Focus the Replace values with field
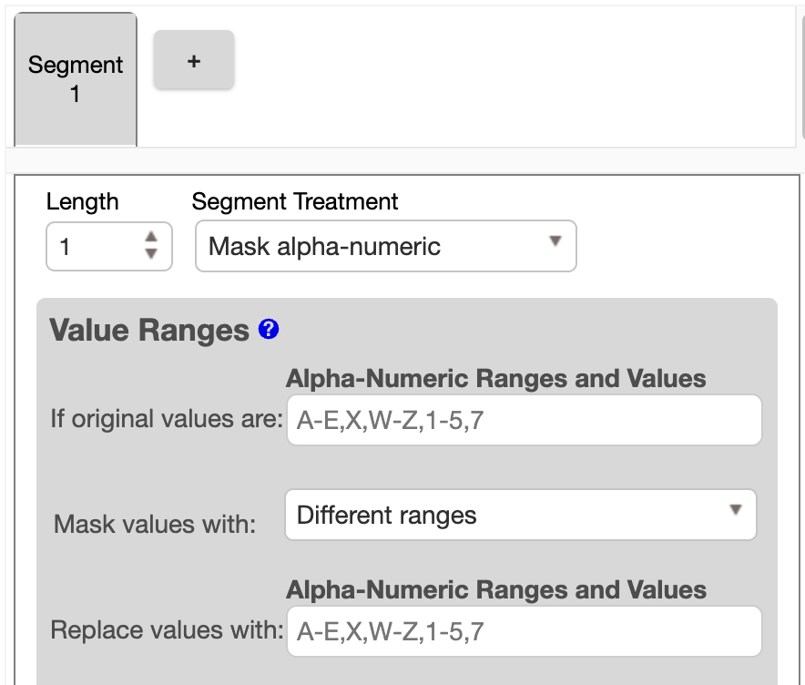805x685 pixels. [524, 631]
